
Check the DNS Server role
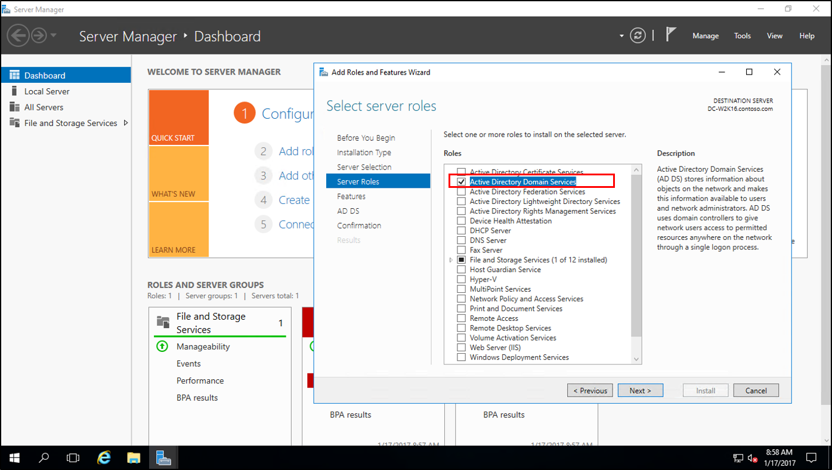click(x=462, y=240)
